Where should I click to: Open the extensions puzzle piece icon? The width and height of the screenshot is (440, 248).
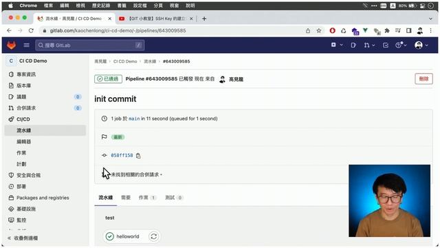tap(387, 30)
